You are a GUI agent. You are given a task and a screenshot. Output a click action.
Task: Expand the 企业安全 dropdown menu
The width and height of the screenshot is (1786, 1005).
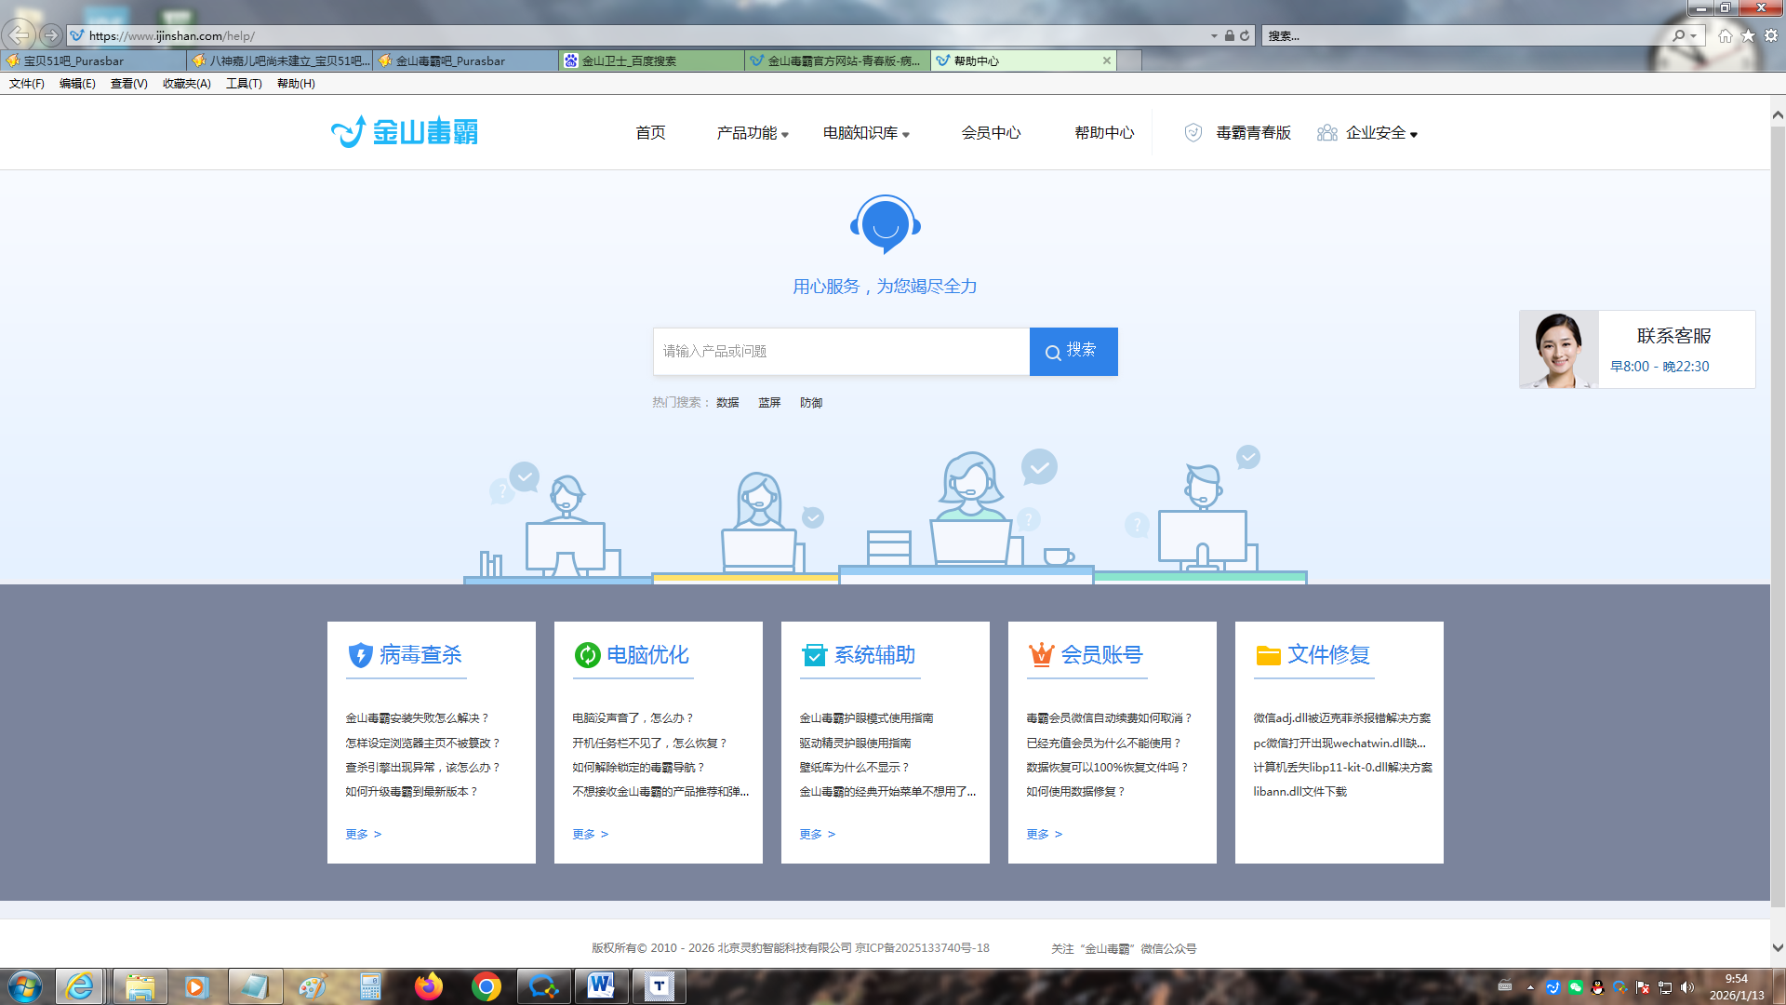point(1381,133)
